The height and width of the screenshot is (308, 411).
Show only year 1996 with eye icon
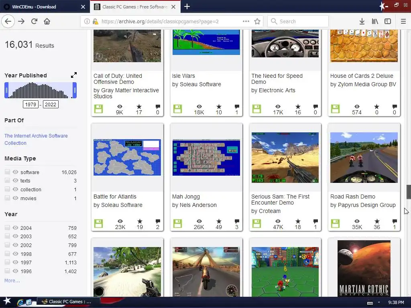(16, 271)
